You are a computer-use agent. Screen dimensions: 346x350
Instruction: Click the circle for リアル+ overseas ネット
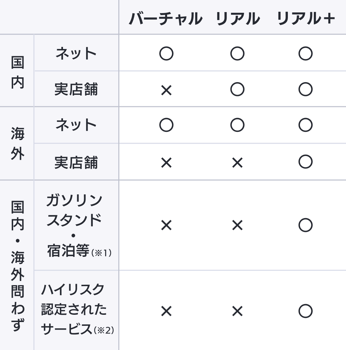click(306, 125)
